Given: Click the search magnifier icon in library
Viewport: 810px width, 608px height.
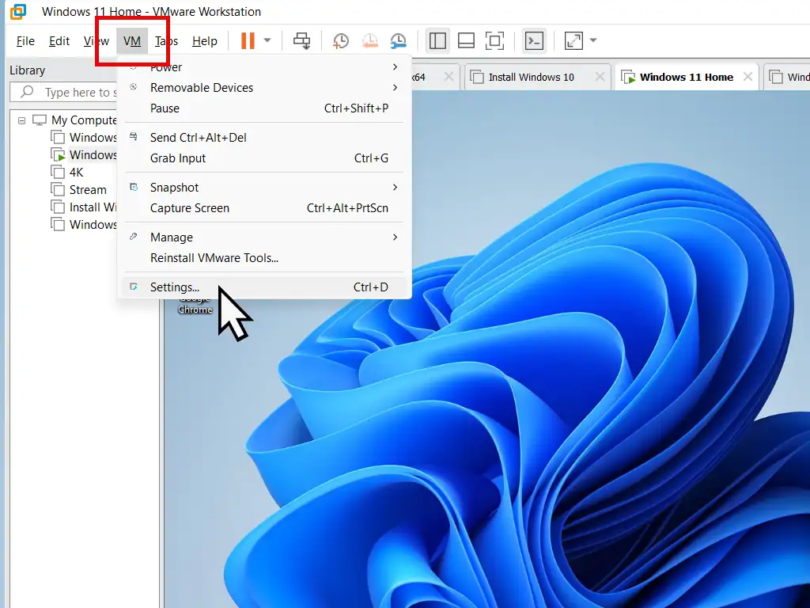Looking at the screenshot, I should point(26,92).
